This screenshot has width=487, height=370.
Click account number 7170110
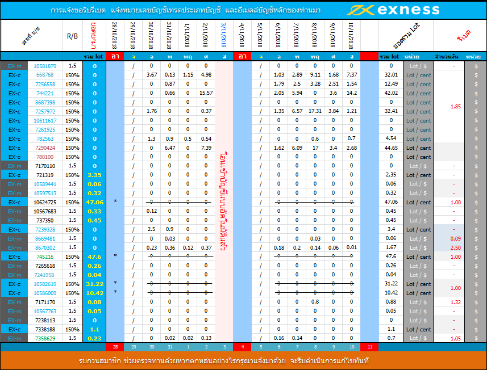[45, 166]
